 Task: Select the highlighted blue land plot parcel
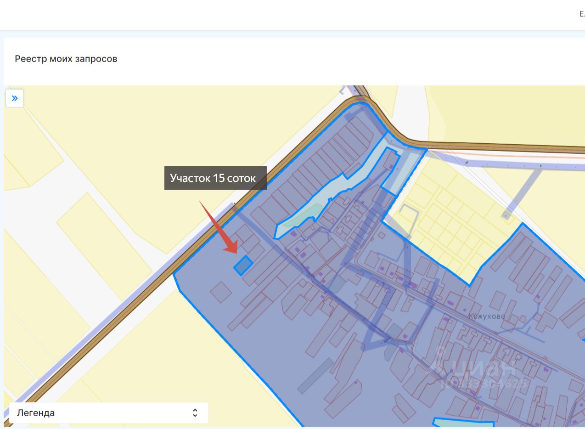[243, 265]
